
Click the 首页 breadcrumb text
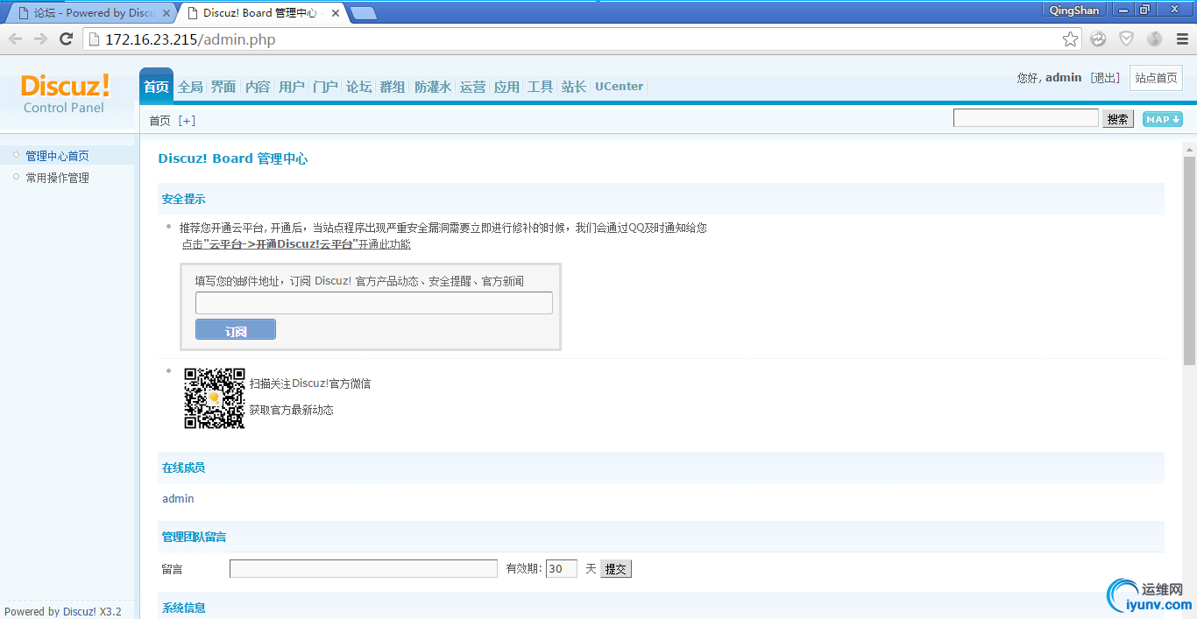click(159, 121)
